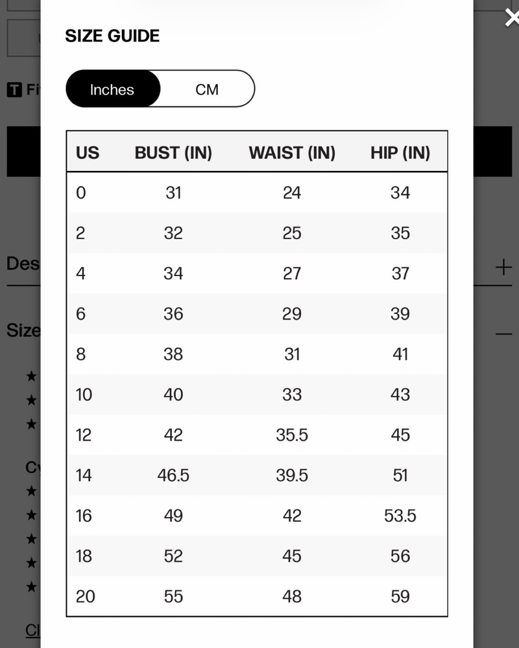519x648 pixels.
Task: Click the 46.5 bust value for size 14
Action: click(173, 475)
